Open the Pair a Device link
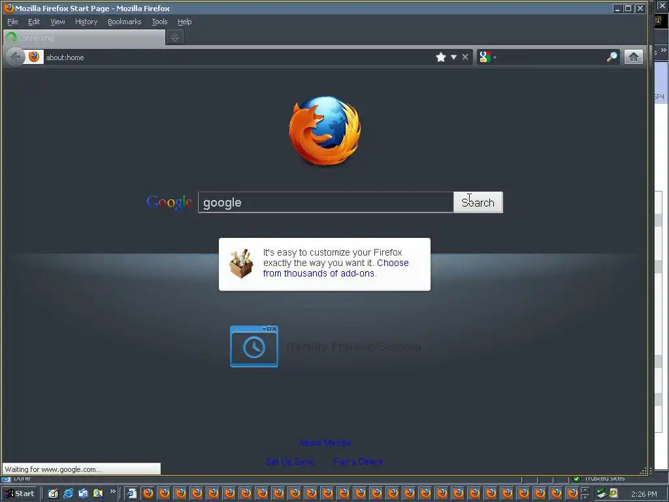Image resolution: width=669 pixels, height=502 pixels. [359, 461]
